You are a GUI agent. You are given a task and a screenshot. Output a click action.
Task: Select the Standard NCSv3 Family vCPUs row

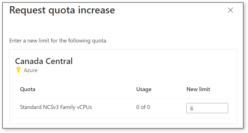click(x=123, y=108)
